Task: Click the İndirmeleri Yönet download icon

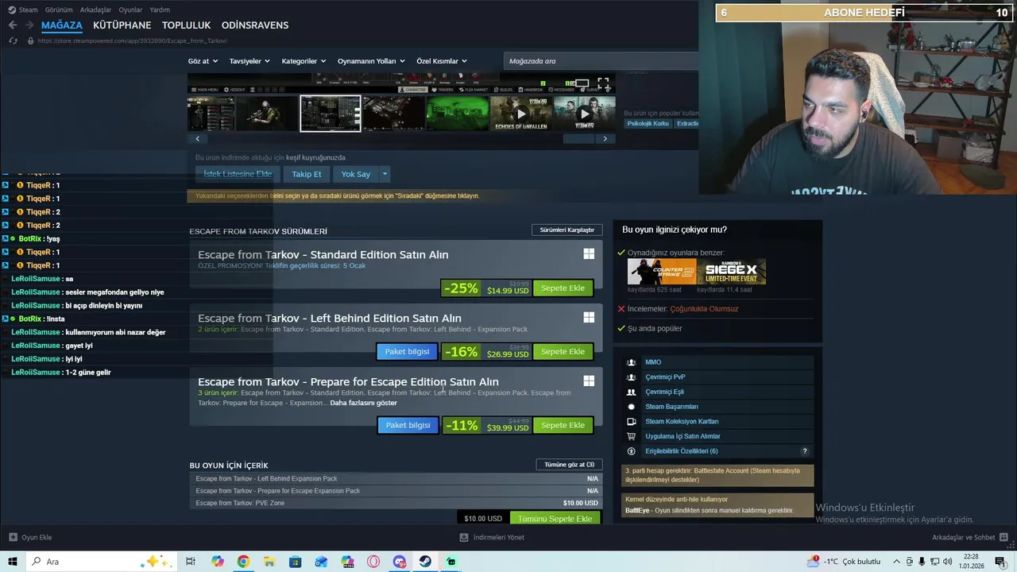Action: coord(464,537)
